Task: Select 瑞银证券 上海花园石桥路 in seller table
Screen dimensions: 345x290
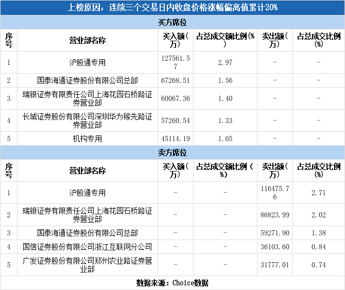Action: [x=88, y=215]
